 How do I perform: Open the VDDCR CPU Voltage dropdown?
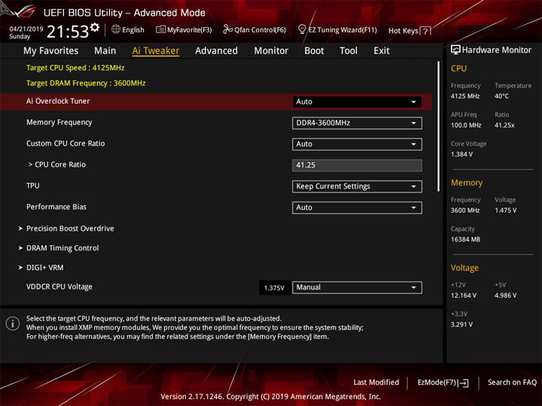(x=357, y=287)
